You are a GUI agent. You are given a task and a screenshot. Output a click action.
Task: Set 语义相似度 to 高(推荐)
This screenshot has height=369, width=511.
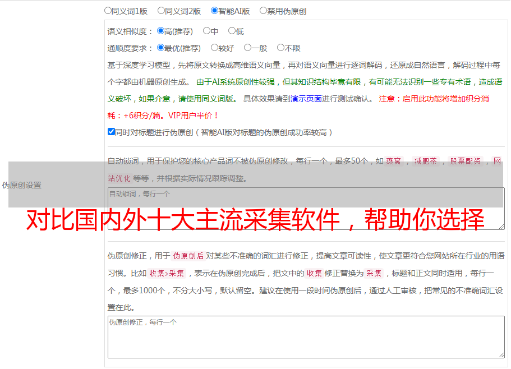coord(161,31)
